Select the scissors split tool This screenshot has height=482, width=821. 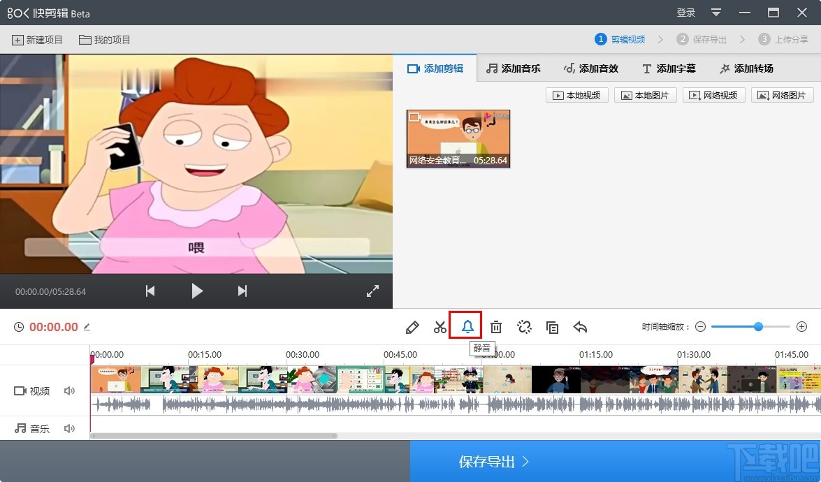pos(439,327)
